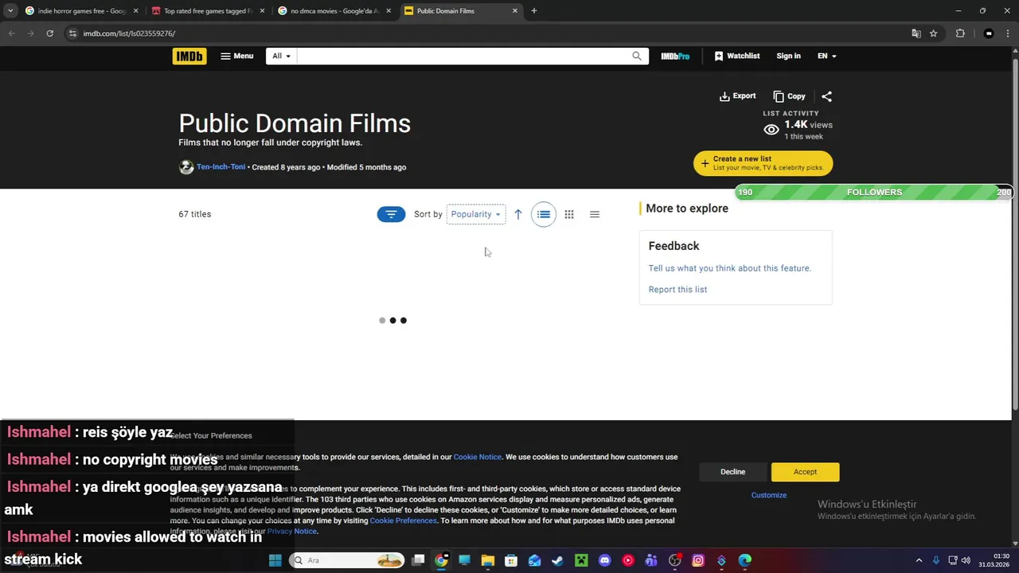
Task: Toggle sort order arrow
Action: click(517, 214)
